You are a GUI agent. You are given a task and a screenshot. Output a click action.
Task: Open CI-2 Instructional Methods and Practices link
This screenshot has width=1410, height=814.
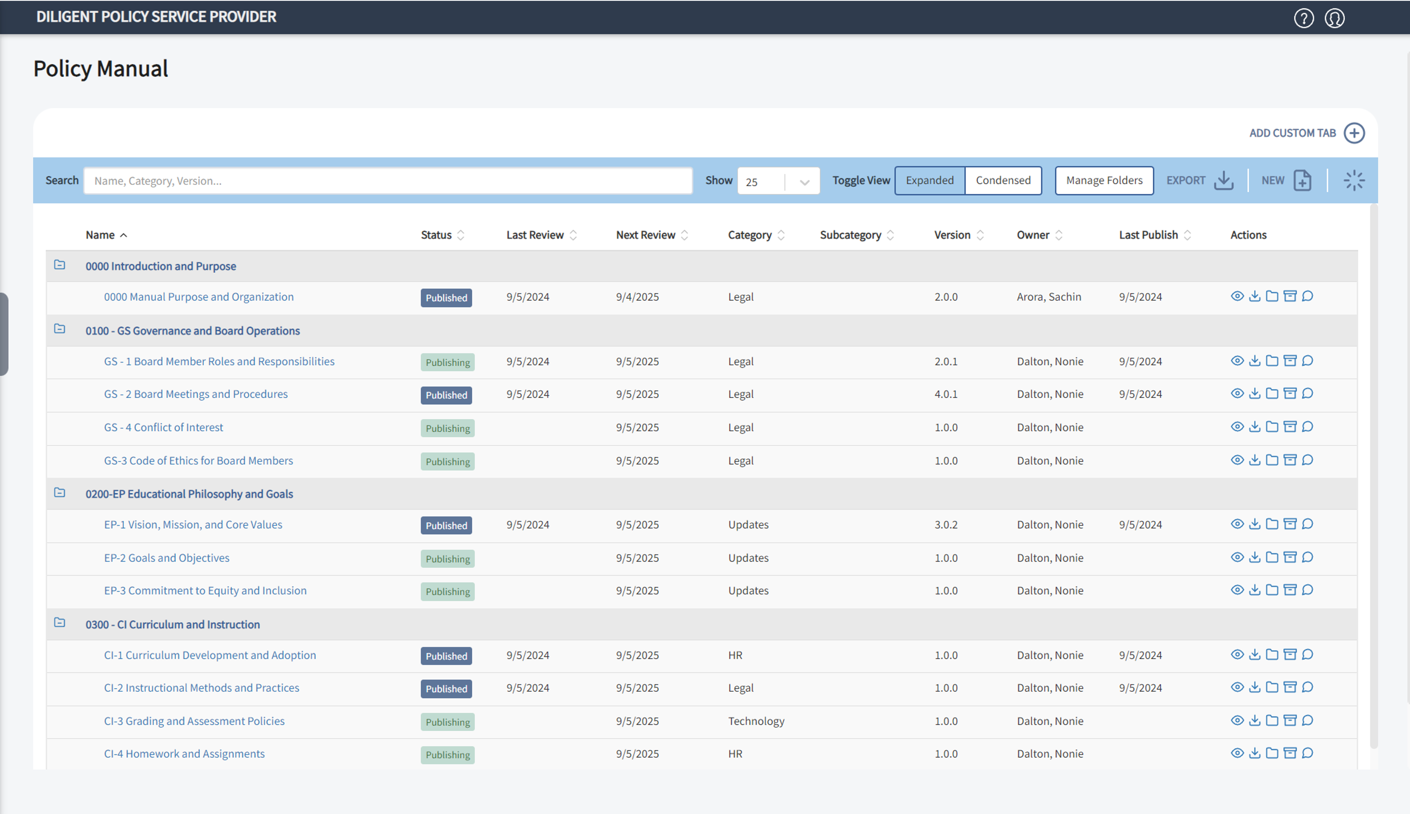(x=201, y=688)
